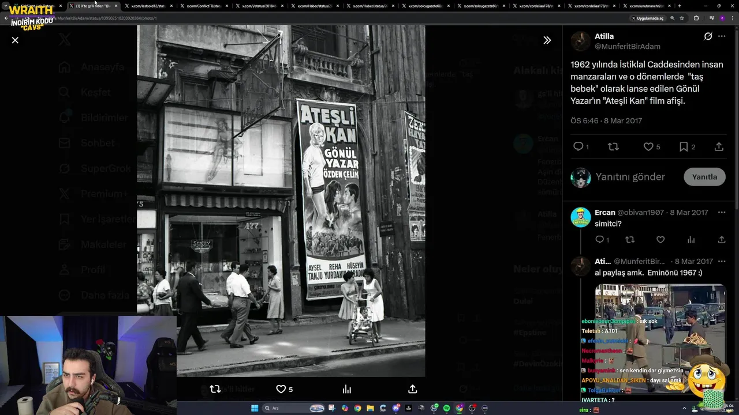Open the browser three-dot menu
739x415 pixels.
pos(733,18)
